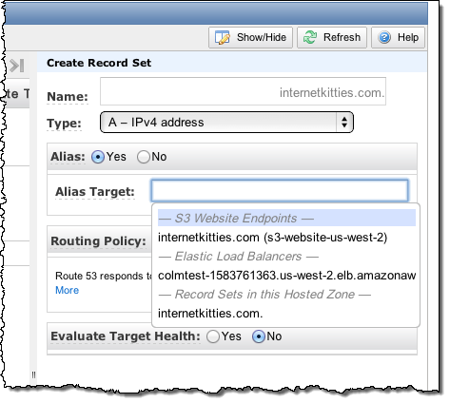Click the panel splitter handle at bottom left

(33, 374)
